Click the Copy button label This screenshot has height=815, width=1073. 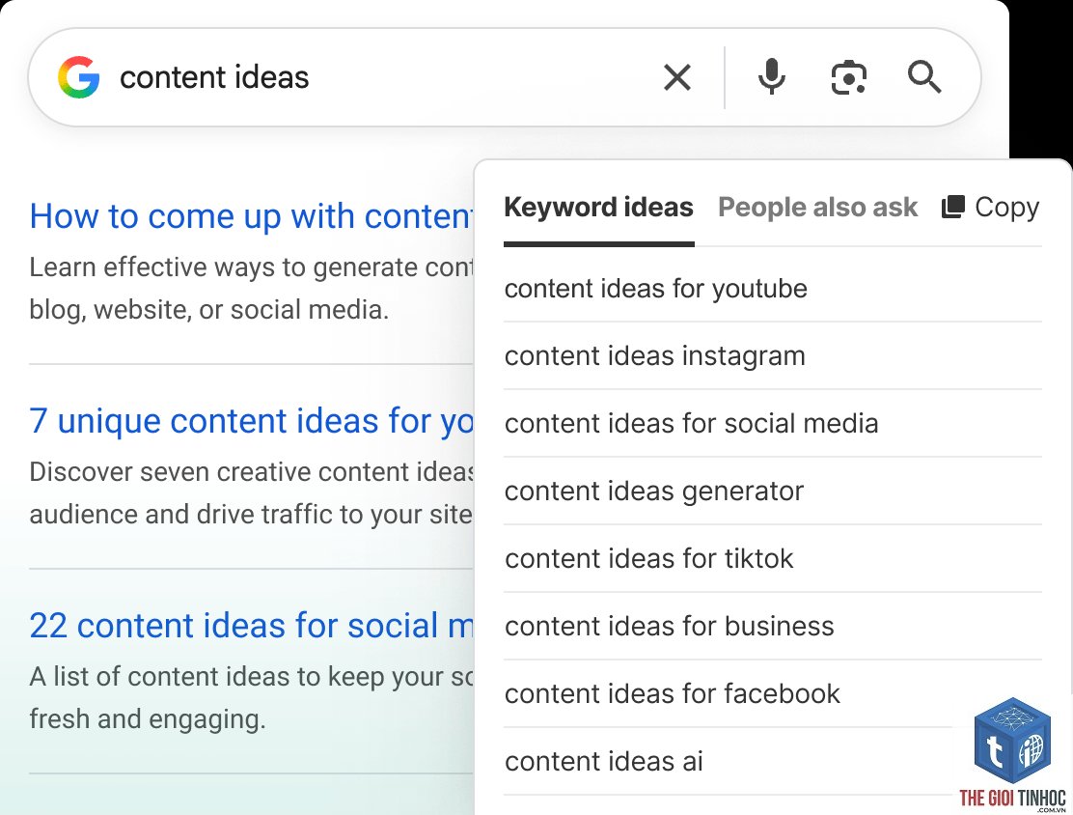click(x=1006, y=207)
